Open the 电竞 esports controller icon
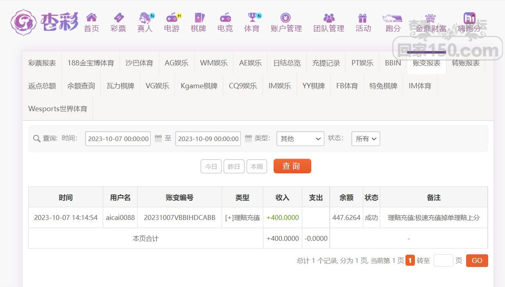The height and width of the screenshot is (287, 505). [225, 18]
